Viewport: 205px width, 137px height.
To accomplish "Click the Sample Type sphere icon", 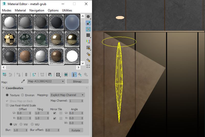I will 88,17.
